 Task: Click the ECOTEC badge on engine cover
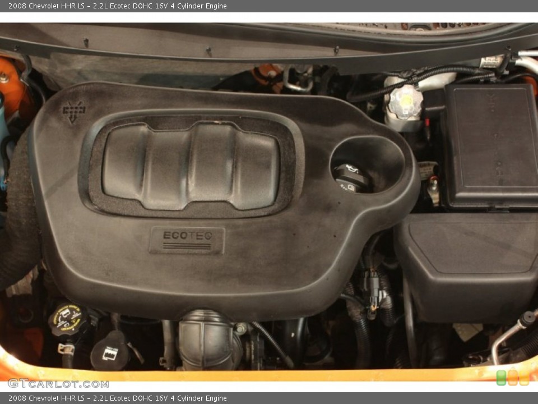tap(187, 241)
